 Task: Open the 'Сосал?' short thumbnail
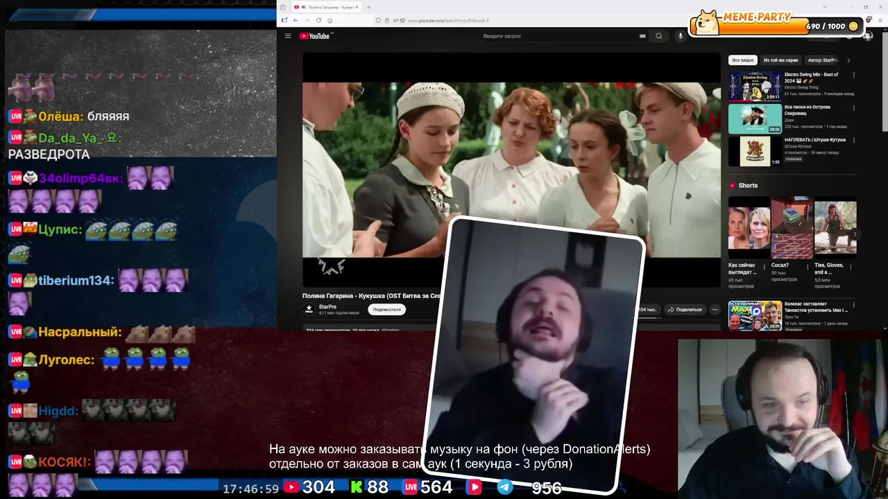pos(792,227)
